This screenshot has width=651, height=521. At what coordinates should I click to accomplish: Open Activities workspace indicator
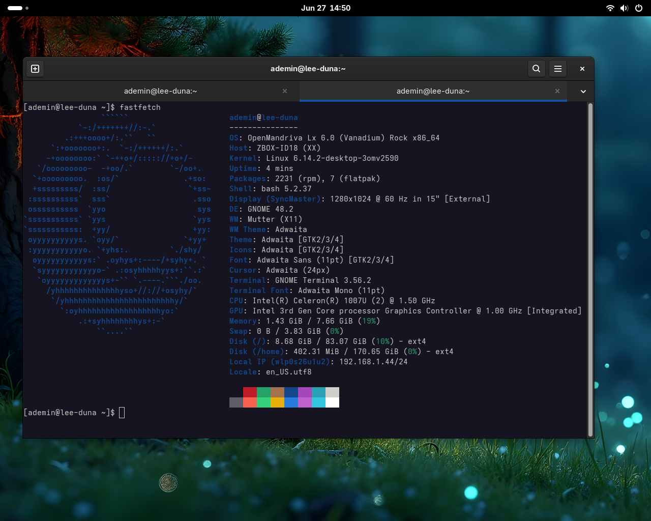(x=18, y=8)
